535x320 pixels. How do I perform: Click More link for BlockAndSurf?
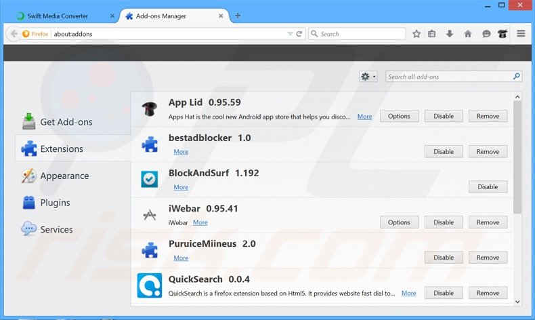pyautogui.click(x=181, y=187)
